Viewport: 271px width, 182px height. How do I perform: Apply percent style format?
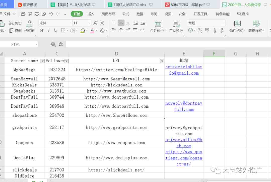coord(200,30)
